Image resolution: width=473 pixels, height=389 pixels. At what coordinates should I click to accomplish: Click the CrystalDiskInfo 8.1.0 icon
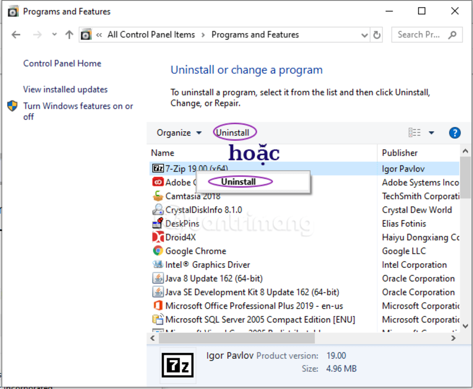pyautogui.click(x=158, y=210)
